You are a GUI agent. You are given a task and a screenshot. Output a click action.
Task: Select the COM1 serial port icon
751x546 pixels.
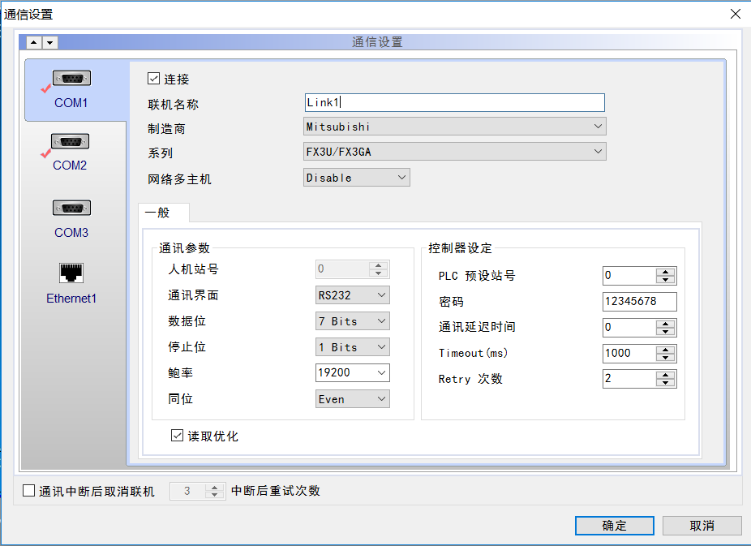coord(71,79)
